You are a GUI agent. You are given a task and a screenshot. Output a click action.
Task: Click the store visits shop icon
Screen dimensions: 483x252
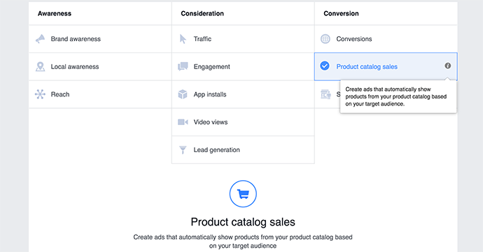(x=325, y=94)
